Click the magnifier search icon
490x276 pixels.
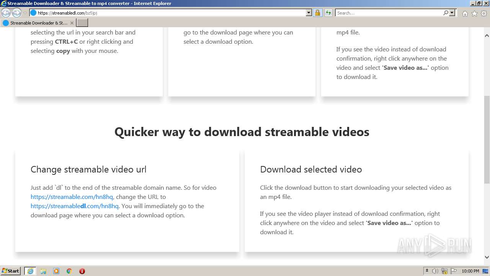pyautogui.click(x=446, y=13)
